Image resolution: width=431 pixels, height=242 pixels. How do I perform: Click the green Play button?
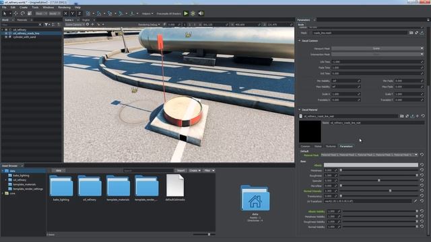pos(186,13)
